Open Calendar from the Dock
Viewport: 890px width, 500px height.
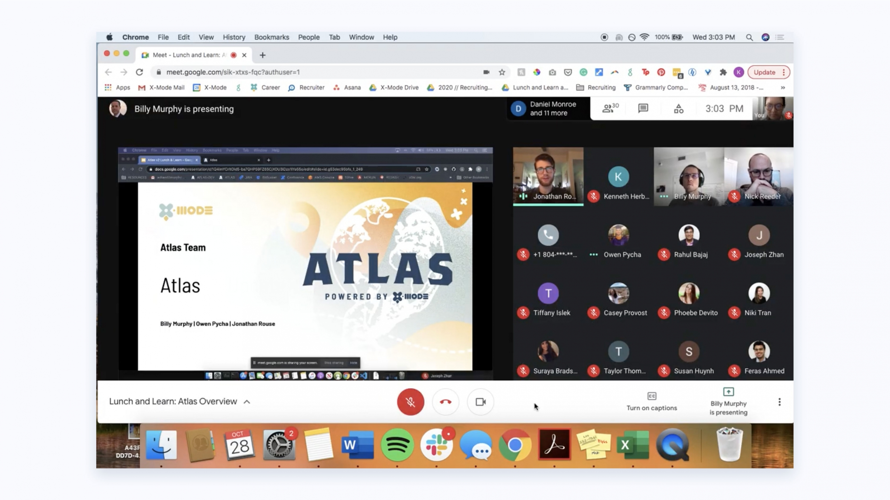tap(240, 445)
